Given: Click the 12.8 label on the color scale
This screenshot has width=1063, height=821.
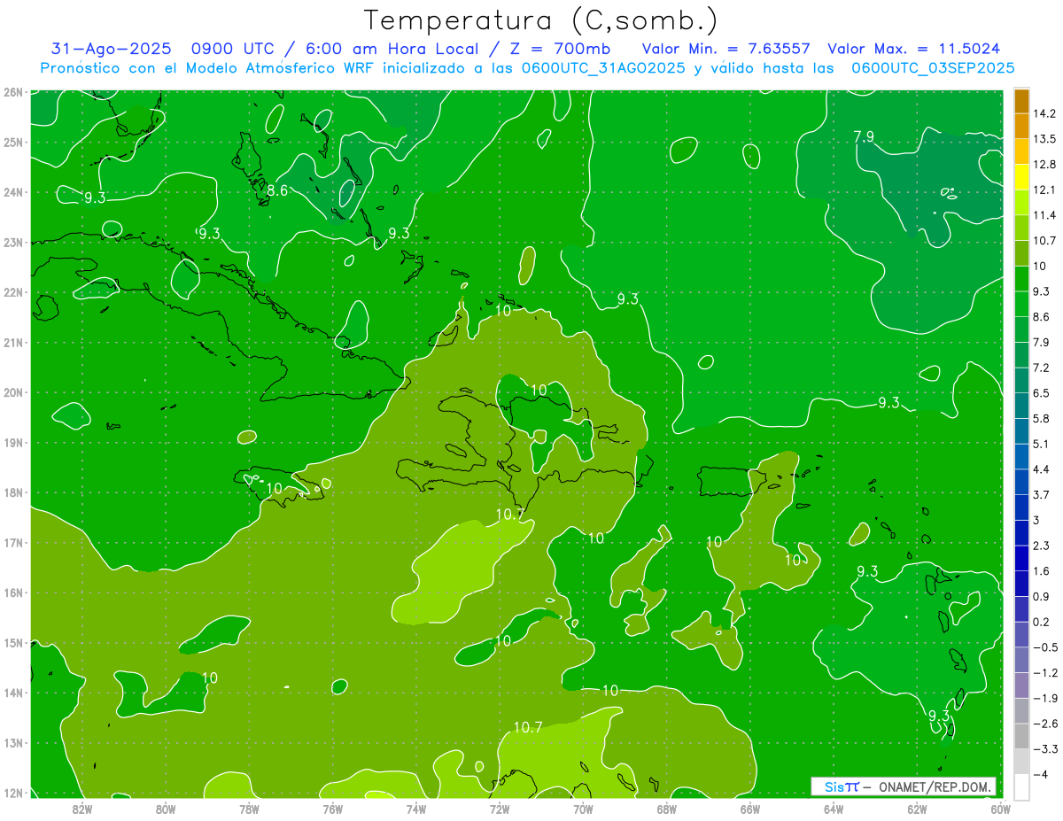Looking at the screenshot, I should 1044,165.
